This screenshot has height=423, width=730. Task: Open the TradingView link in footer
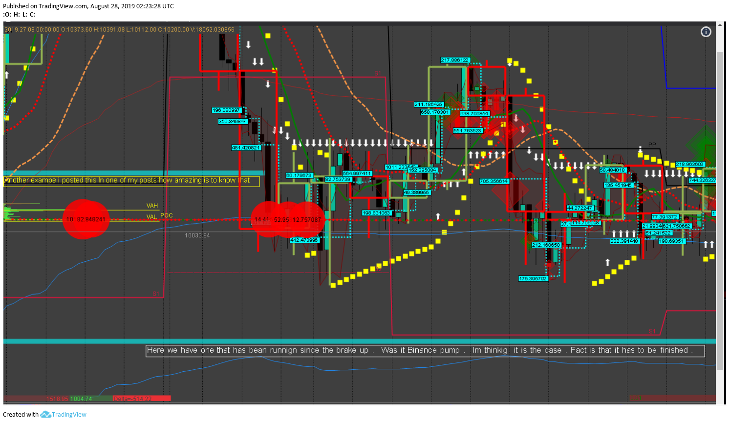click(x=69, y=414)
